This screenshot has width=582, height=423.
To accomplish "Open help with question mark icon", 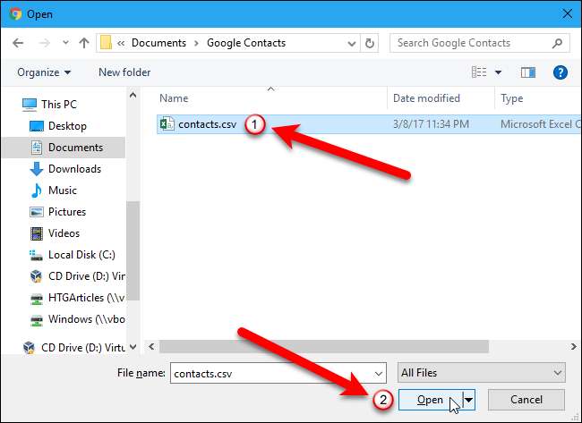I will [561, 72].
